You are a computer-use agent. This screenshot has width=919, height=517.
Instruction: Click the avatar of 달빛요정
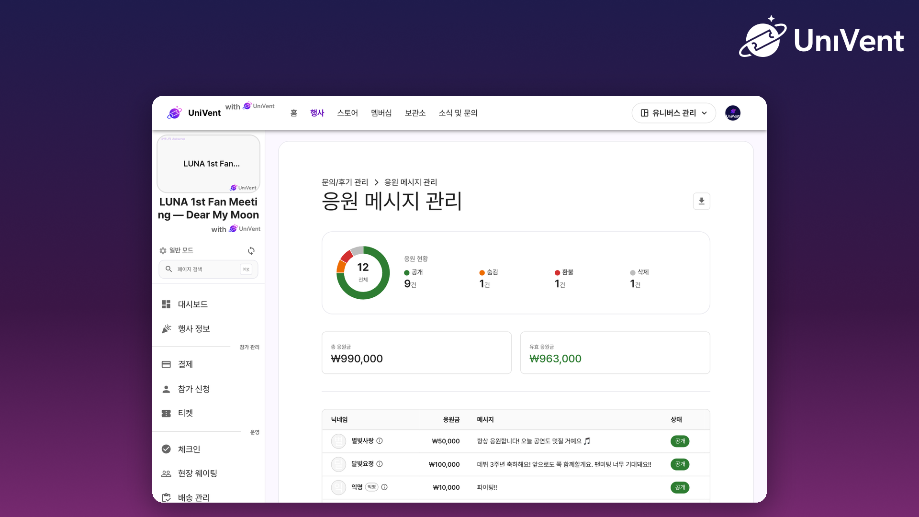[338, 464]
